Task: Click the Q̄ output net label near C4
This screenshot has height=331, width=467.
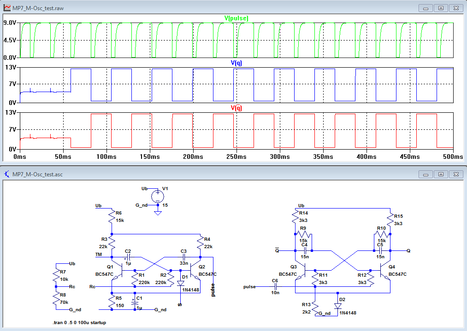Action: [277, 251]
